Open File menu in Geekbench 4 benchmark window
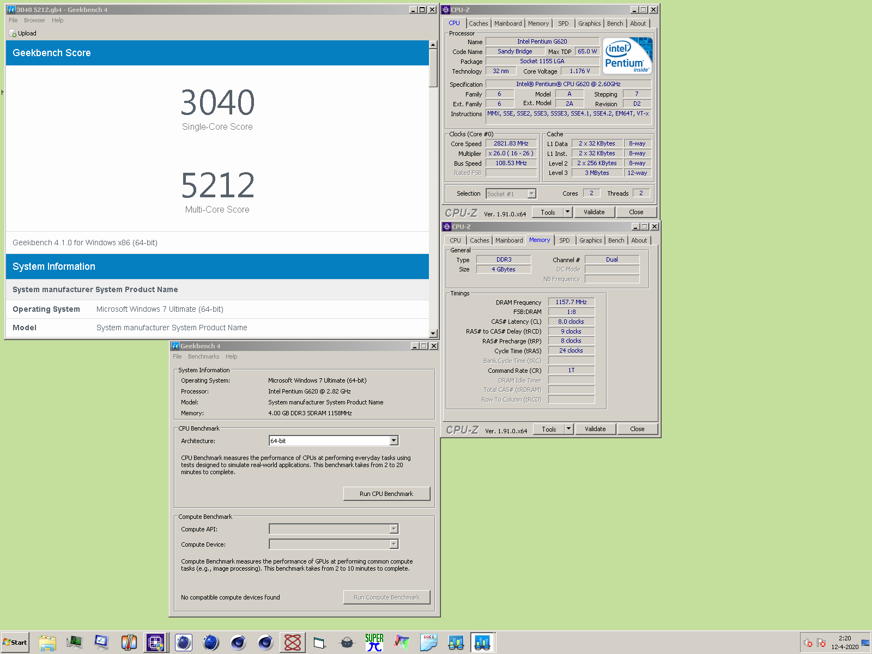Image resolution: width=872 pixels, height=654 pixels. [177, 356]
